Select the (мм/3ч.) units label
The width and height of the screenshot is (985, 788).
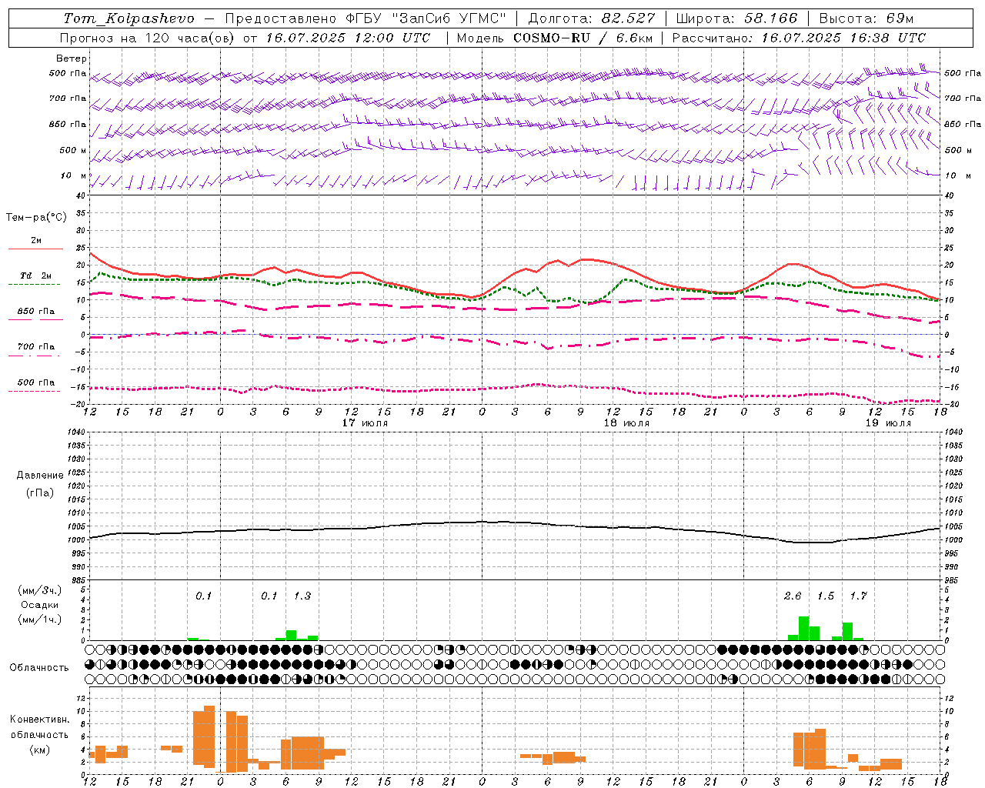pyautogui.click(x=40, y=590)
